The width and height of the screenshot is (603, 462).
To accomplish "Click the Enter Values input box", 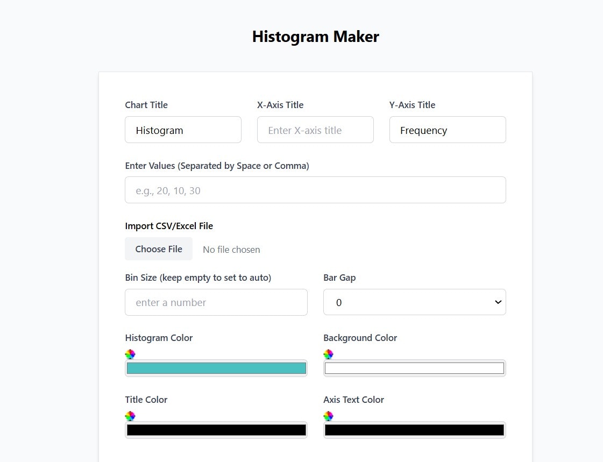I will click(x=315, y=190).
